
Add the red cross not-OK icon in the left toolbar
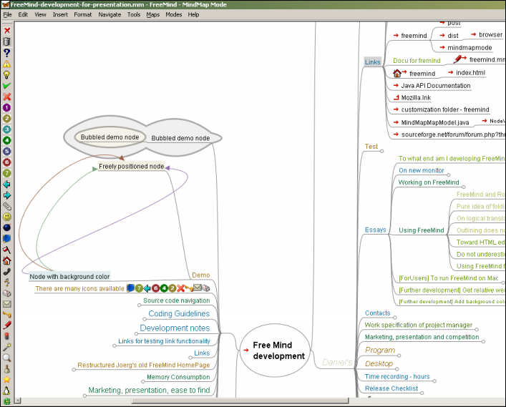(x=6, y=97)
